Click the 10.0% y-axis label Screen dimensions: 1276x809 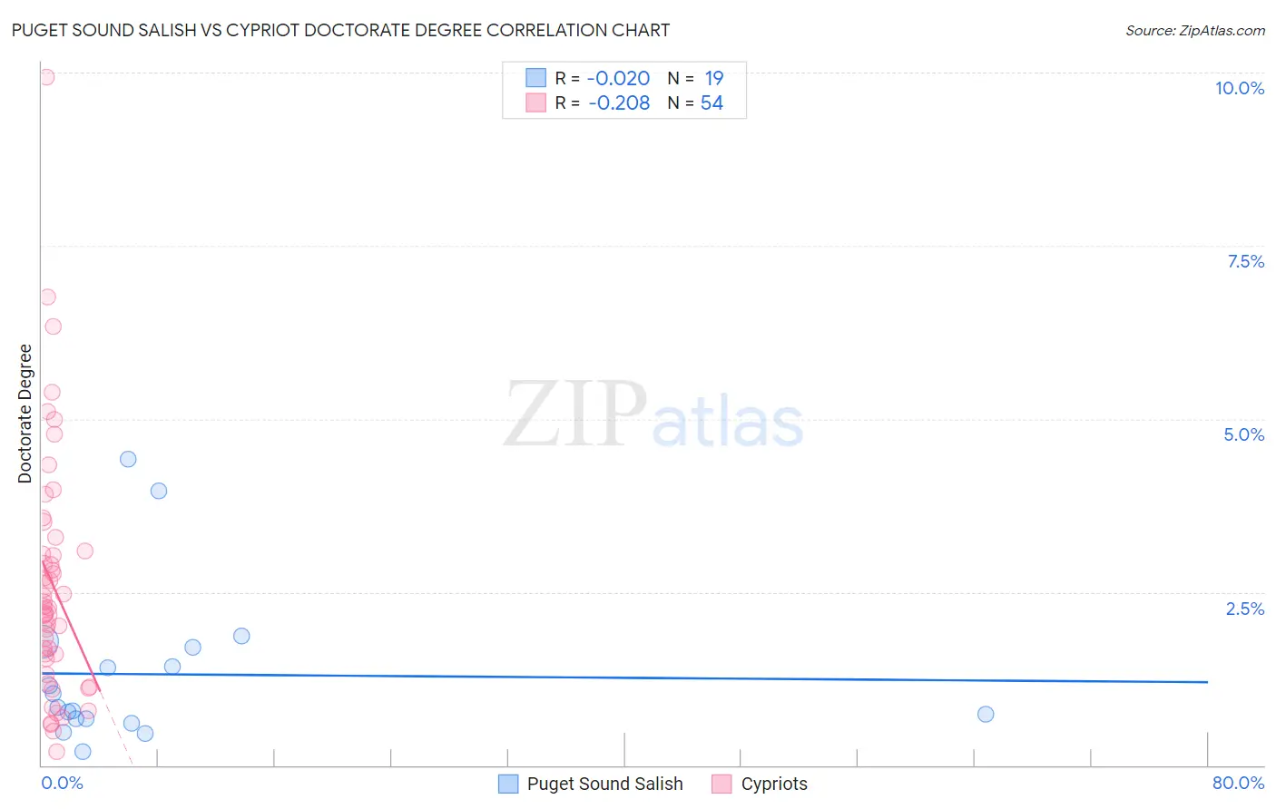pyautogui.click(x=1240, y=88)
